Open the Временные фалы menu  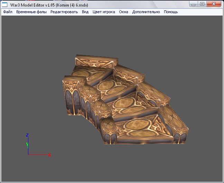pyautogui.click(x=31, y=12)
